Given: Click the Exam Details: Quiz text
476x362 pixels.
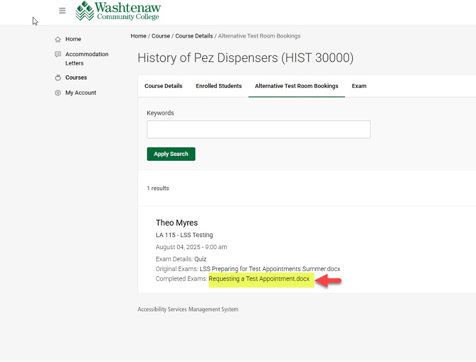Looking at the screenshot, I should (181, 259).
